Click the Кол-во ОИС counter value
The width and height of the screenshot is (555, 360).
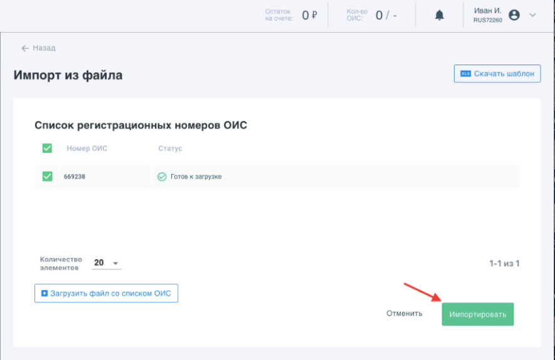pyautogui.click(x=386, y=16)
